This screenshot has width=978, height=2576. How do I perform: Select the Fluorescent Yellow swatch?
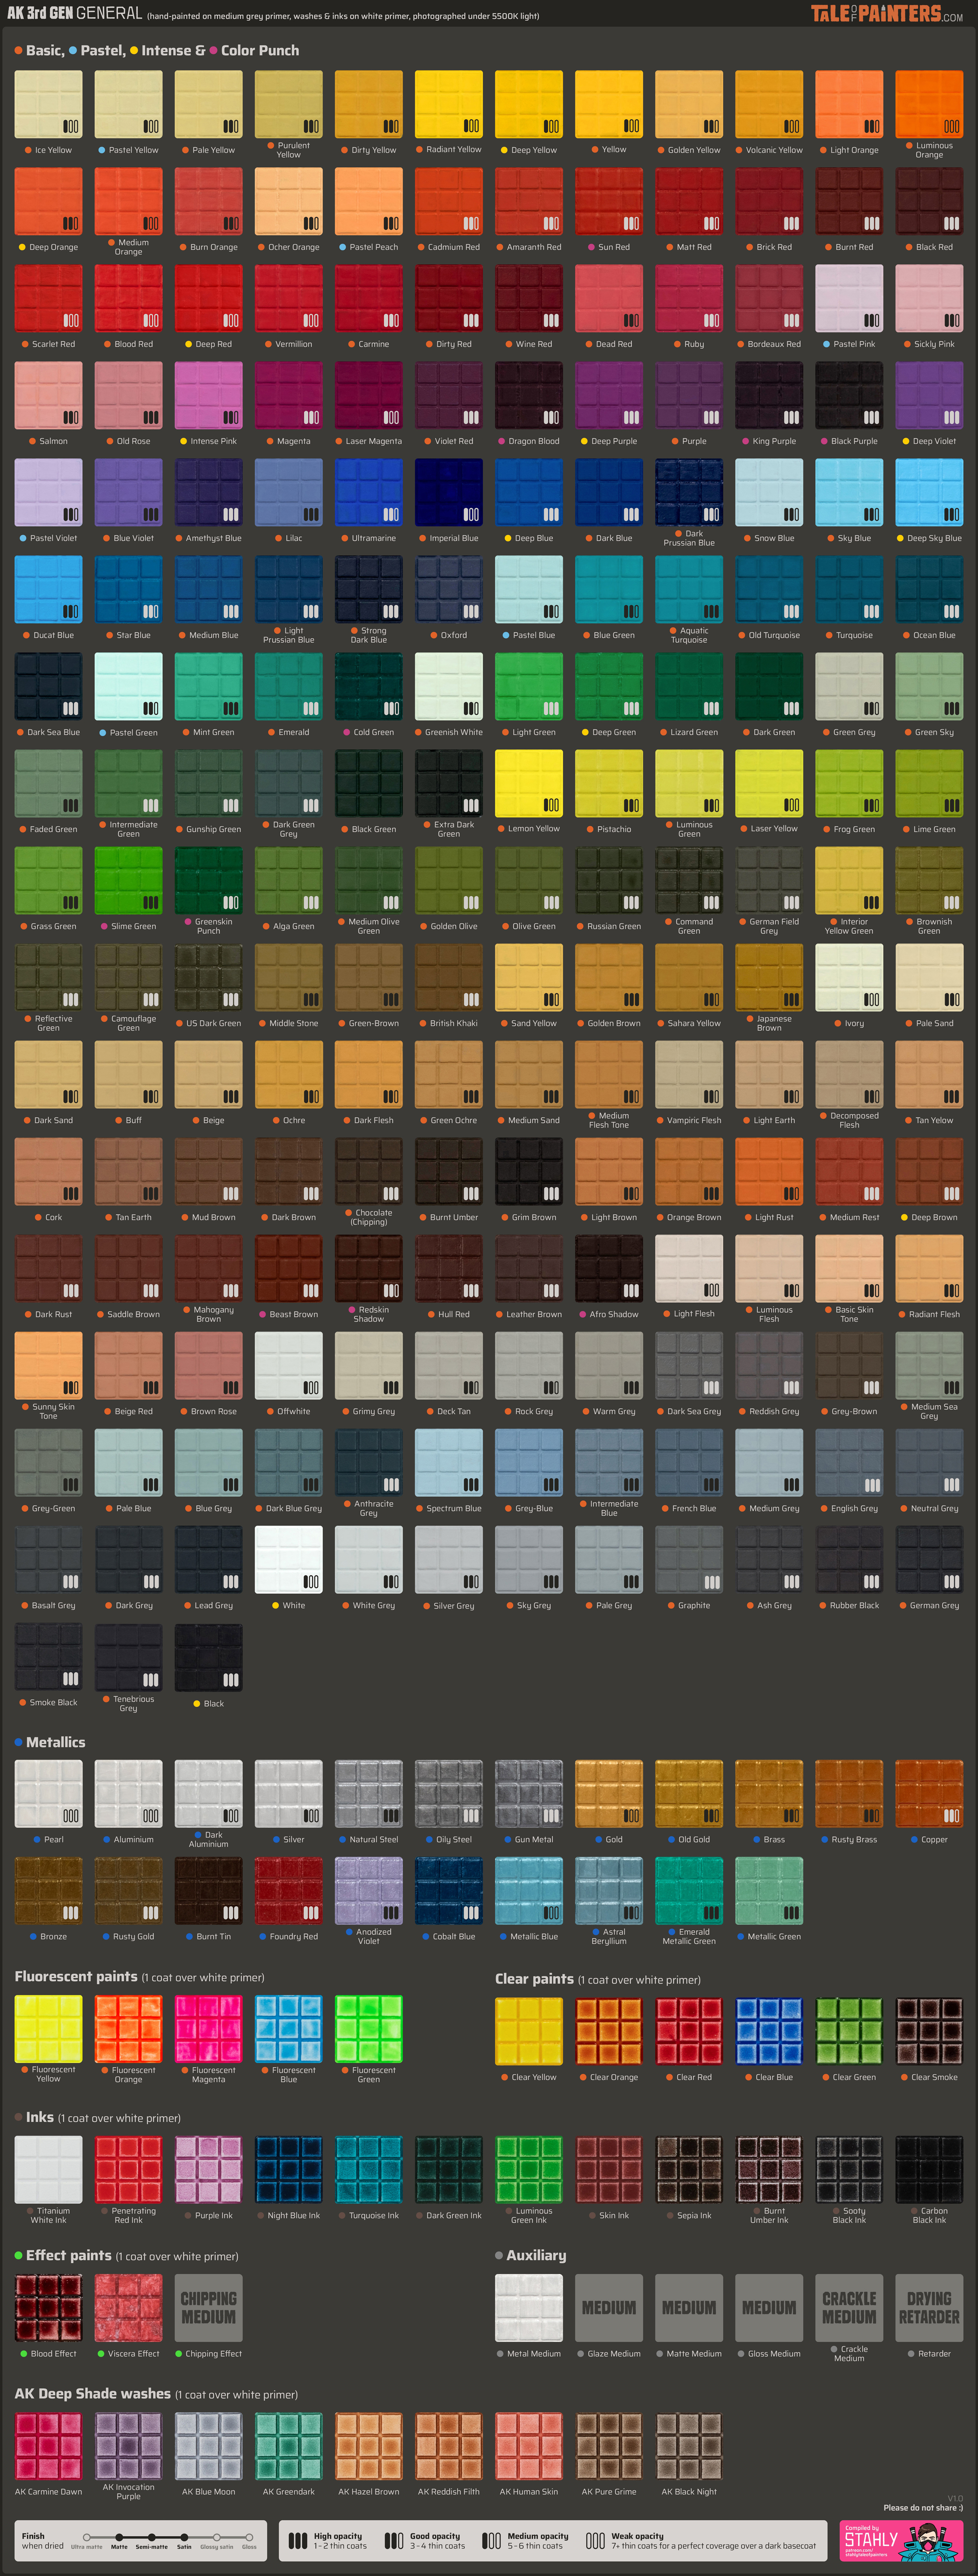[x=49, y=2028]
